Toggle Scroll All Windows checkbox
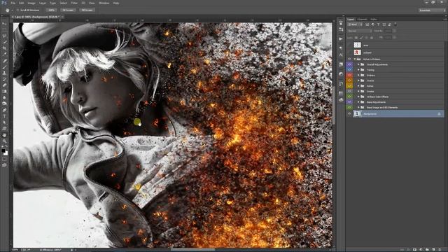Viewport: 448px width, 252px height. pyautogui.click(x=17, y=10)
